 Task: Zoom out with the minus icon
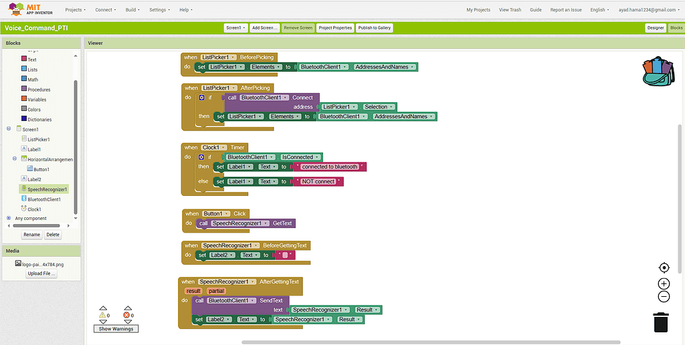coord(664,296)
